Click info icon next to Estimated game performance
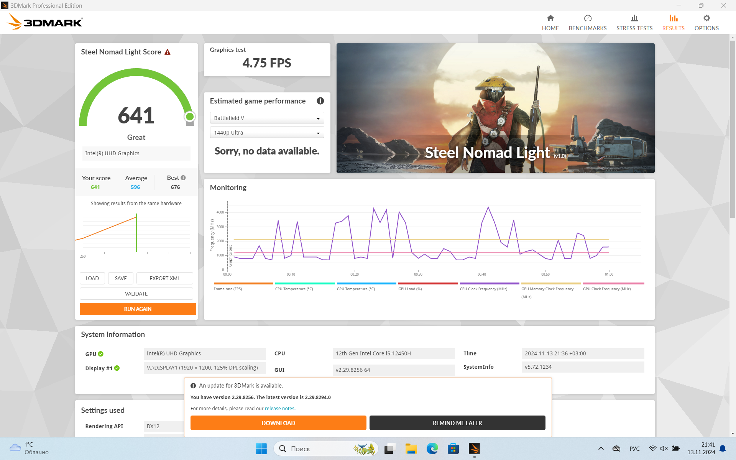The width and height of the screenshot is (736, 460). (320, 101)
